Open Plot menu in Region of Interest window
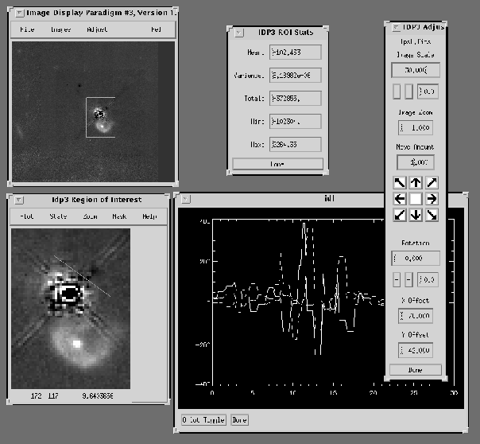480x444 pixels. [27, 216]
